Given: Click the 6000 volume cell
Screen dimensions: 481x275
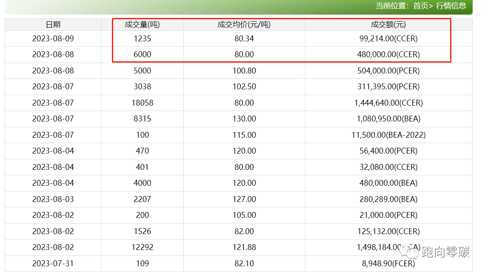Looking at the screenshot, I should tap(142, 55).
